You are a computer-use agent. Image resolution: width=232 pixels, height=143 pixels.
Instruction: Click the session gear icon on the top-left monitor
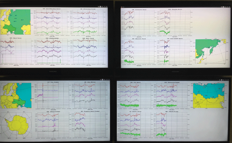tap(107, 6)
